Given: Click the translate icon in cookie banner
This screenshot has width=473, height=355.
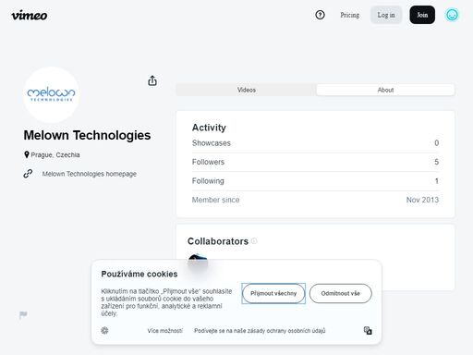Looking at the screenshot, I should (x=368, y=331).
